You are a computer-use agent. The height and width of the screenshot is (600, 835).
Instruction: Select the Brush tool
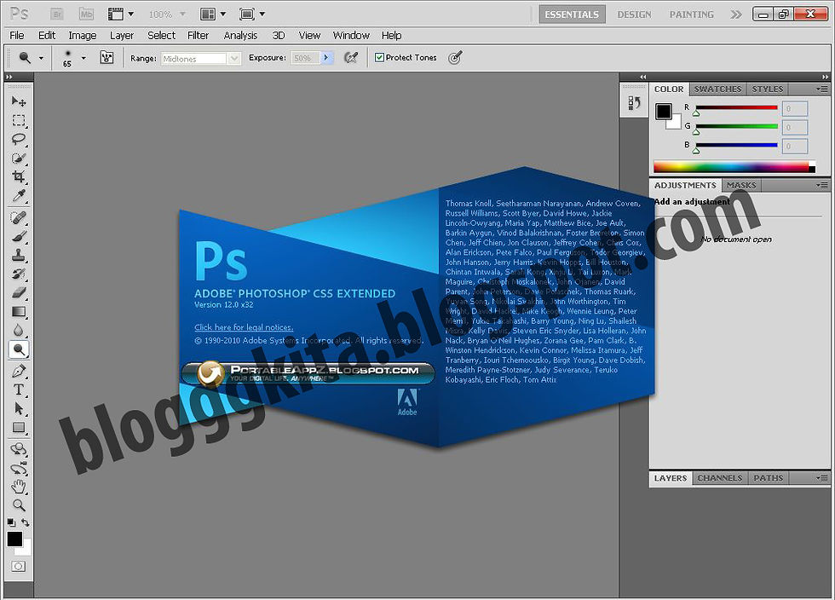click(19, 237)
